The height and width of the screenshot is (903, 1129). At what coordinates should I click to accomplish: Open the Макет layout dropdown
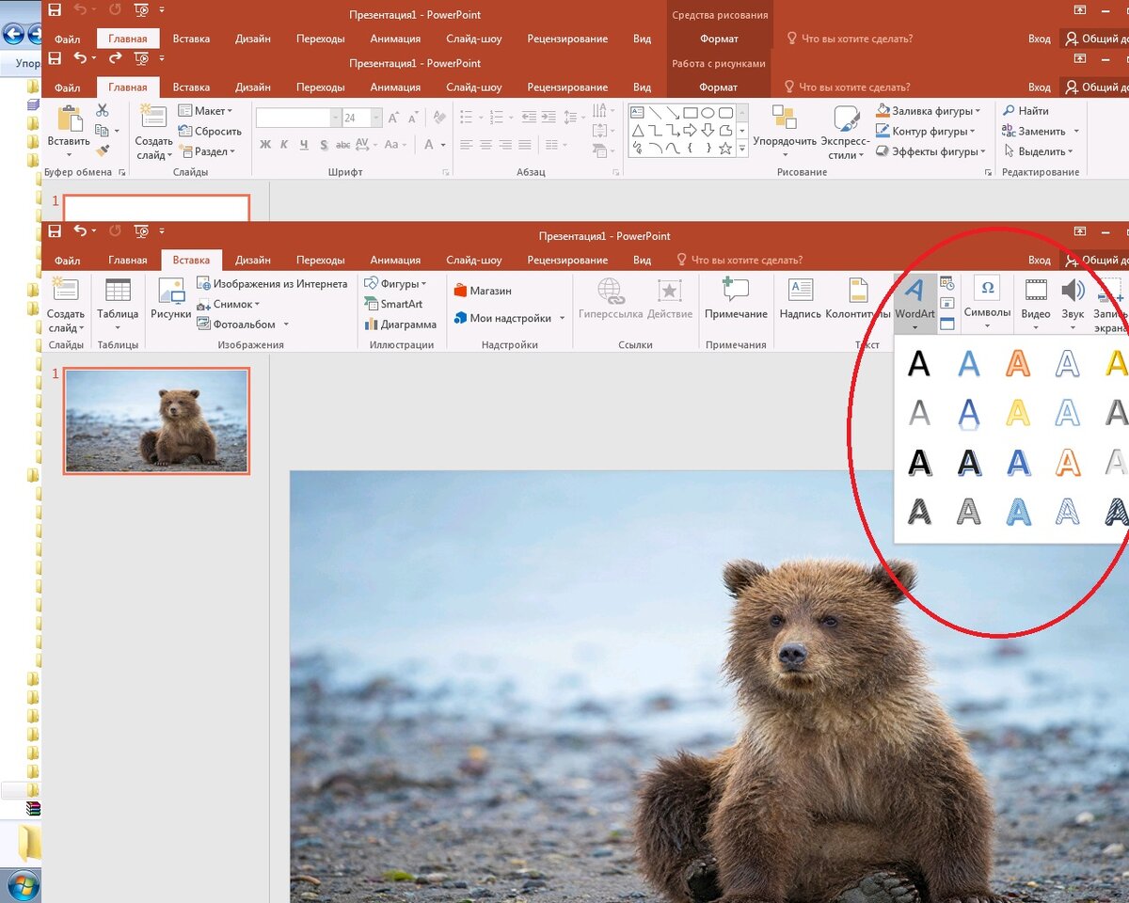click(x=205, y=111)
